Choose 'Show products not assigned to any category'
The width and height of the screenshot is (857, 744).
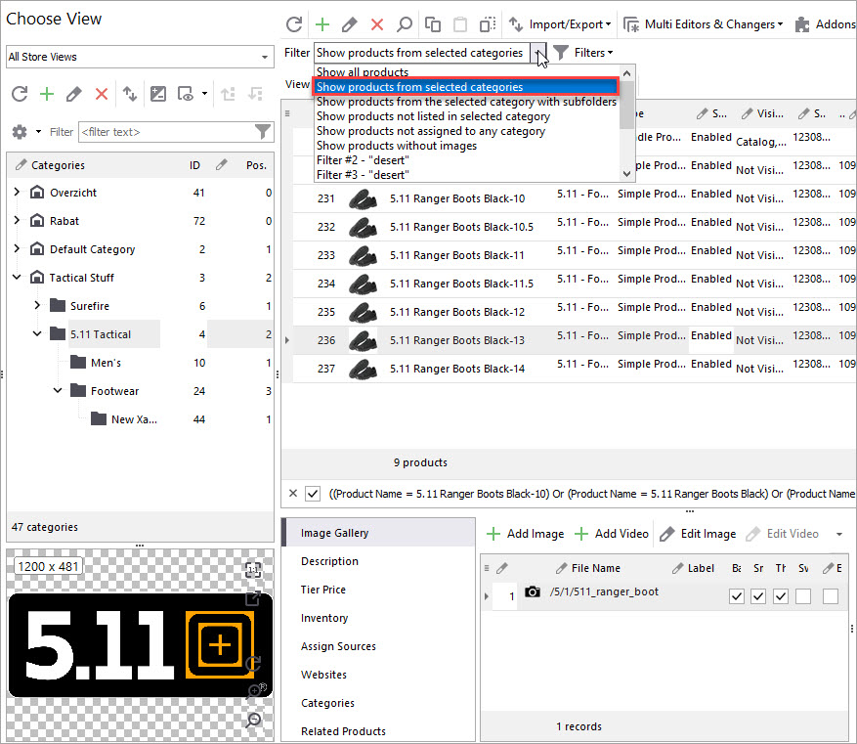(x=431, y=131)
